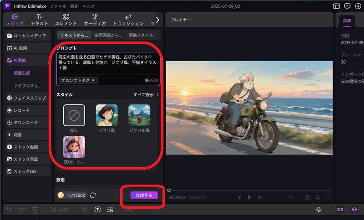This screenshot has width=364, height=220.
Task: Click the 分割 scissors split tool
Action: coord(59,210)
